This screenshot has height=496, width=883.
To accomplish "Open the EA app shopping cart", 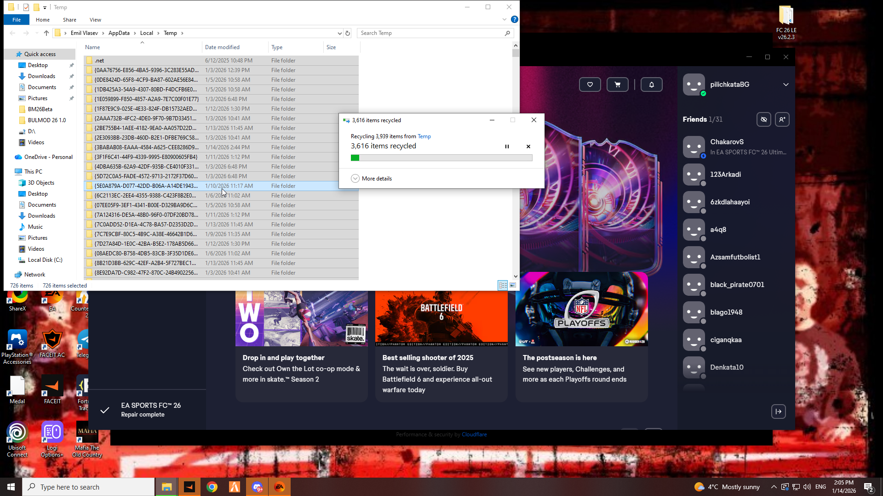I will [x=617, y=85].
